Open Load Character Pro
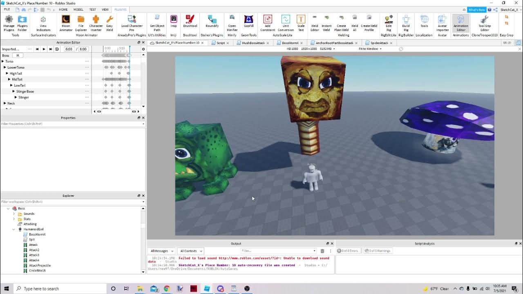 pos(132,23)
